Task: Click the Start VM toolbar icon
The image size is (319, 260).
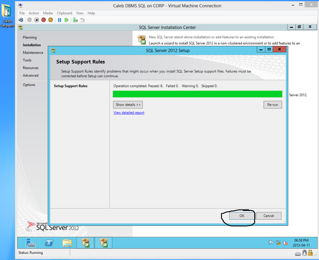Action: pos(30,20)
